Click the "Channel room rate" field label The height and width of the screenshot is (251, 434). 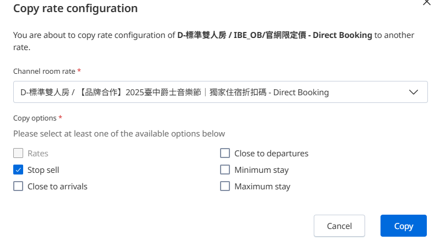tap(44, 71)
